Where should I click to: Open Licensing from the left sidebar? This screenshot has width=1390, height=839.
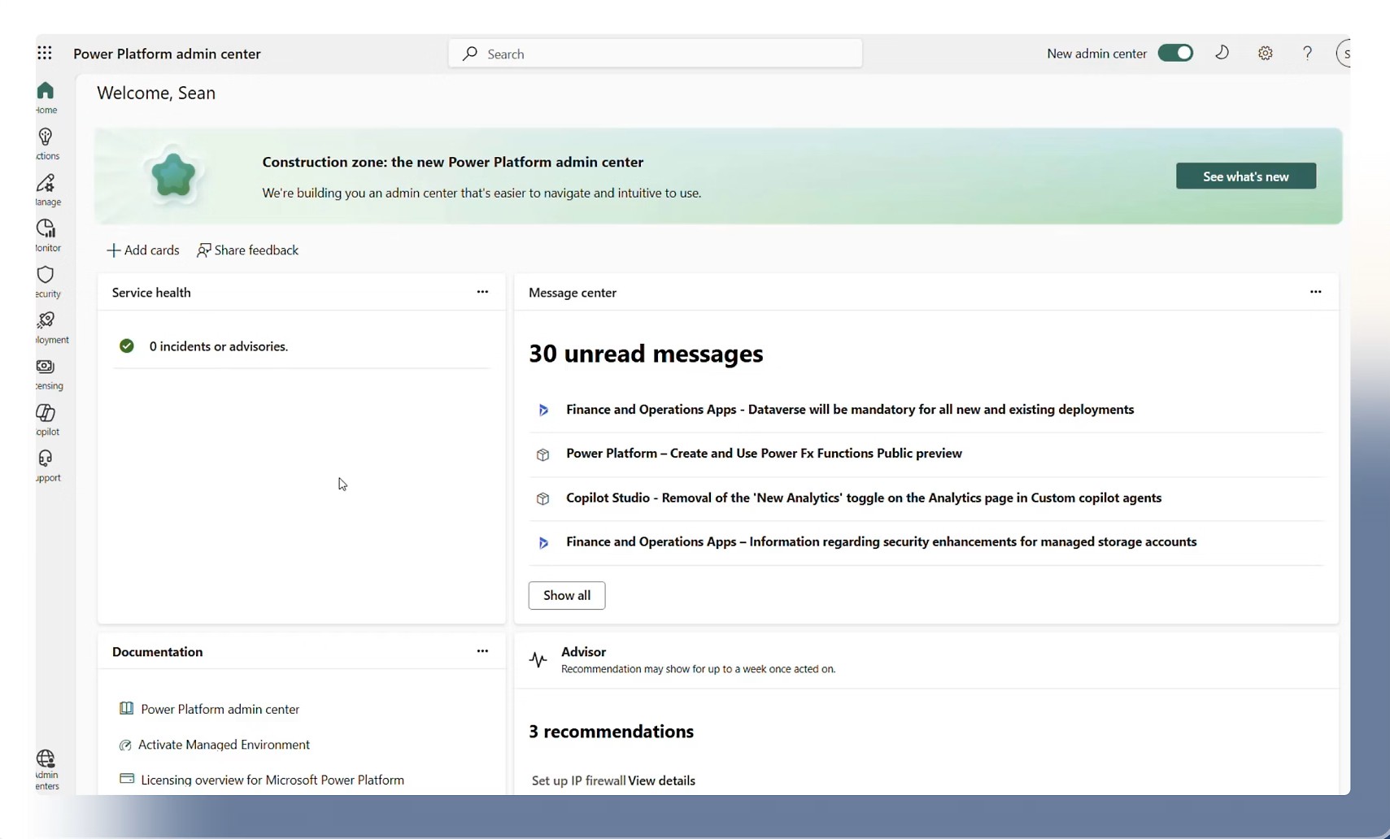[46, 372]
